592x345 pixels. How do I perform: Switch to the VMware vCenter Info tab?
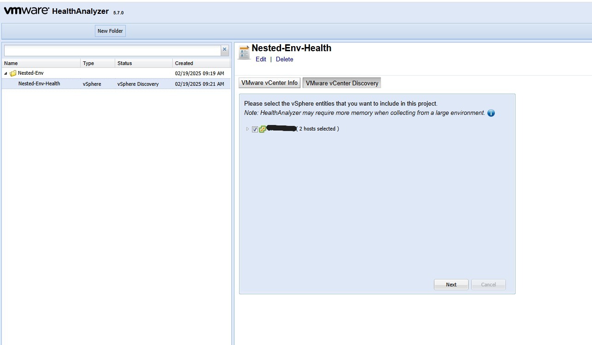click(x=270, y=83)
